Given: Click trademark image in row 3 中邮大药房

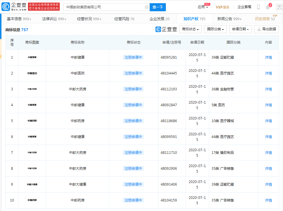Looking at the screenshot, I should pyautogui.click(x=32, y=89).
